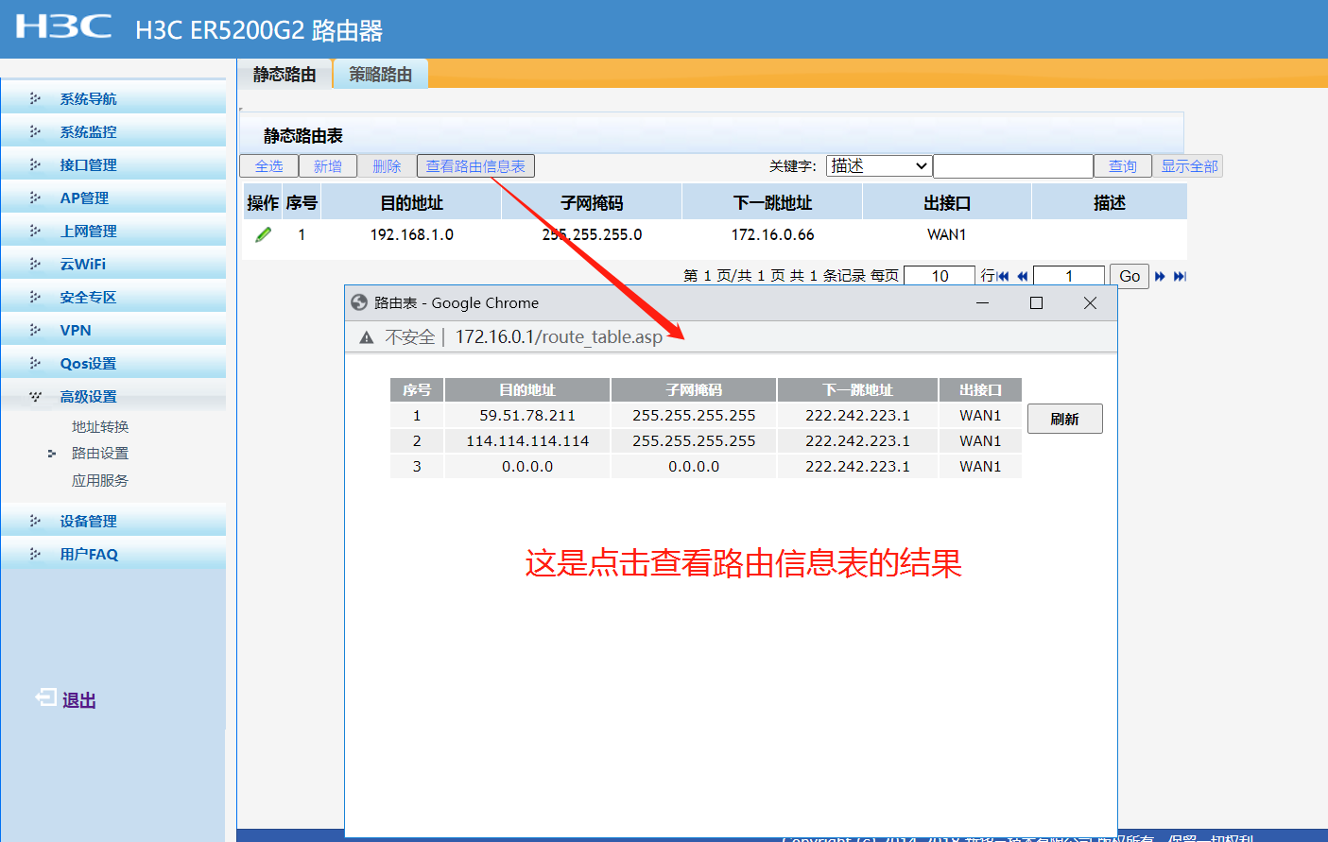Screen dimensions: 1328x842
Task: Click the 查询 search button
Action: [1123, 166]
